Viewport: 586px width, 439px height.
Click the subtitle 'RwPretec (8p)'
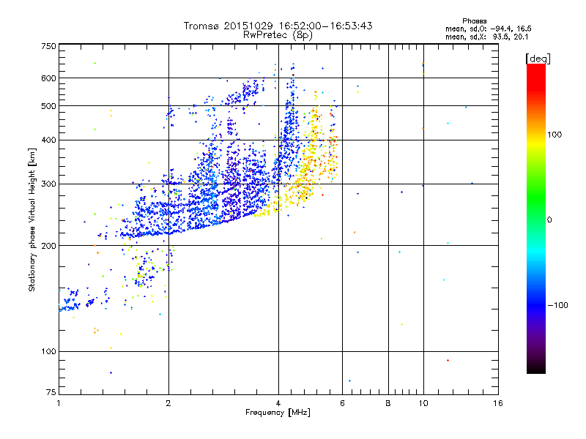point(278,35)
